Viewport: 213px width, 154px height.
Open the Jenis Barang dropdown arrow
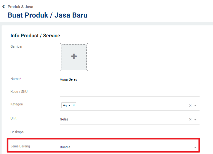coord(195,147)
